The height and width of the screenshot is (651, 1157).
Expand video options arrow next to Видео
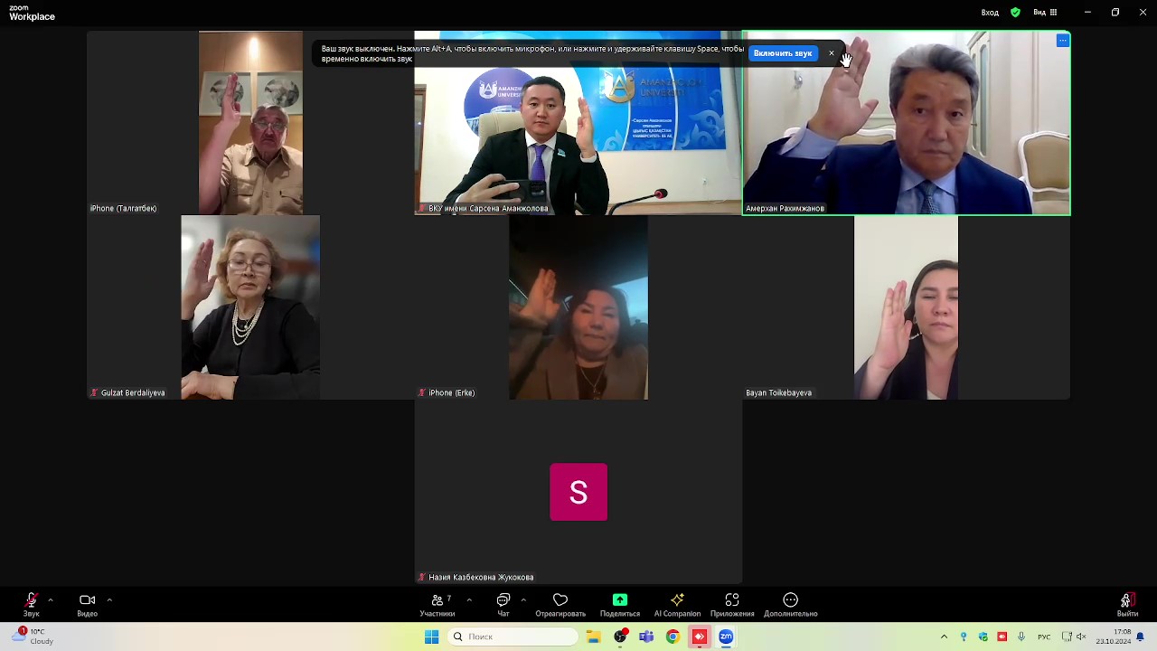(109, 599)
